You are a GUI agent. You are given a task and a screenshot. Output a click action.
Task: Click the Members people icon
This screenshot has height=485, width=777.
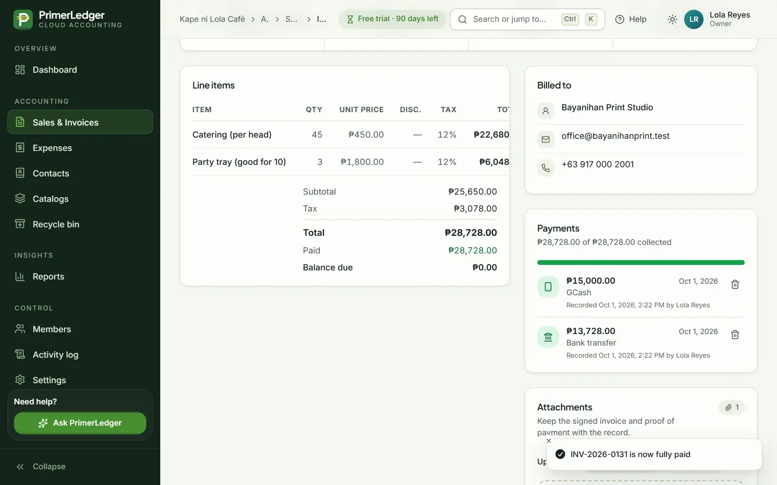(x=20, y=329)
